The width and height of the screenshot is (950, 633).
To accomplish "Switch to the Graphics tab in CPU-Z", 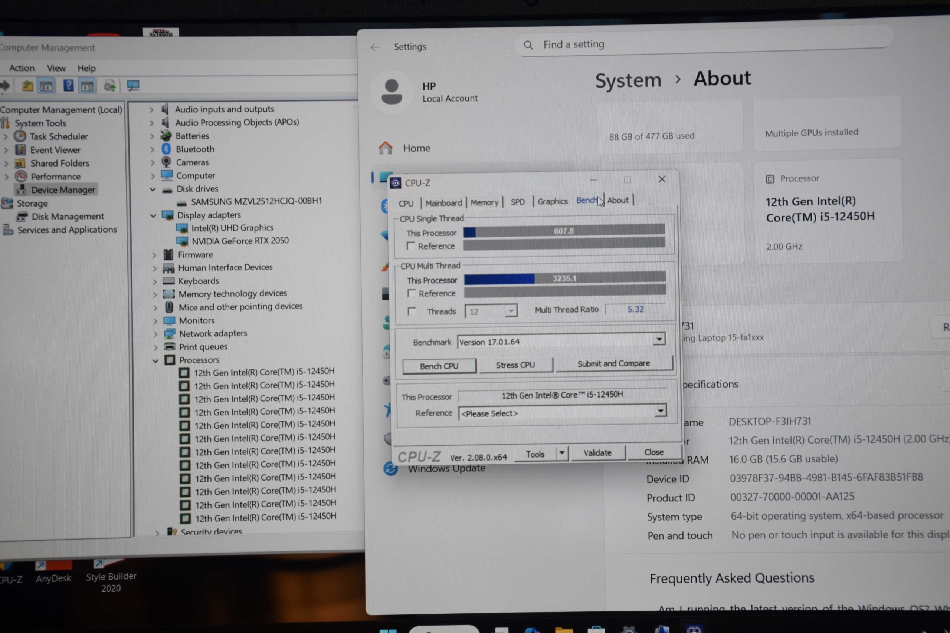I will [552, 201].
